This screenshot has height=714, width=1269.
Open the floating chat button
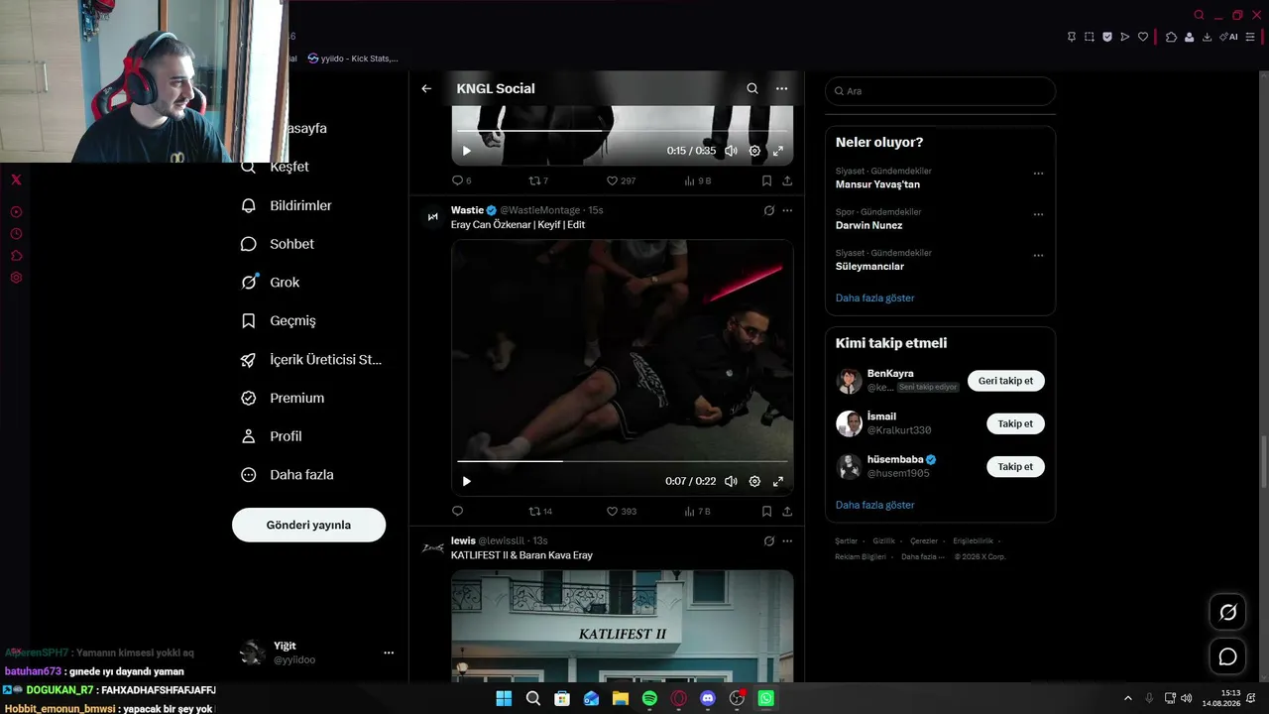(x=1227, y=656)
